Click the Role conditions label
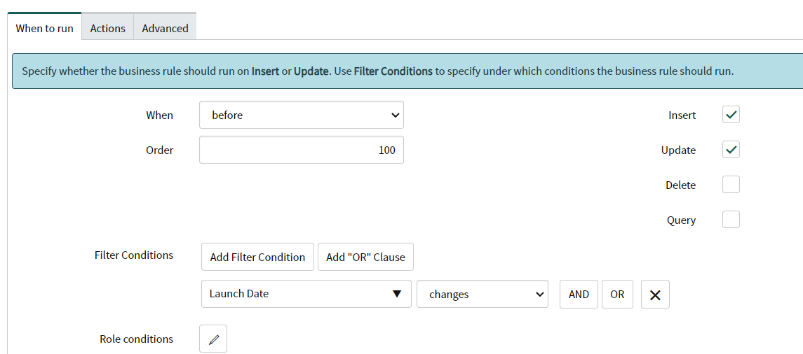803x354 pixels. click(136, 339)
